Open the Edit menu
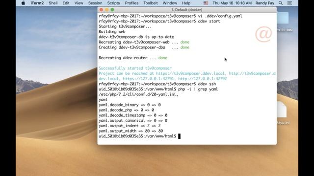Screen dimensions: 314x176 click(66, 3)
